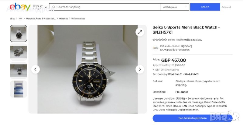Click the five-star rating icons
The height and width of the screenshot is (125, 243).
(x=159, y=40)
